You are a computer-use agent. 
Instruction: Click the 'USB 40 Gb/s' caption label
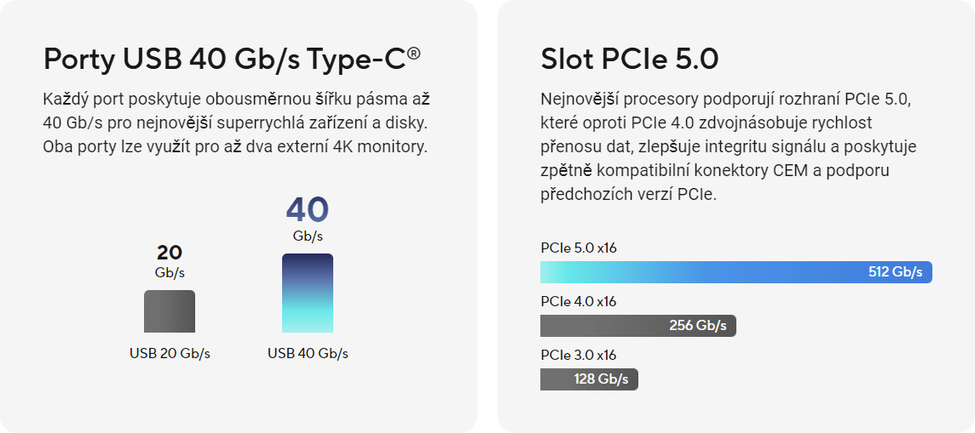(308, 353)
